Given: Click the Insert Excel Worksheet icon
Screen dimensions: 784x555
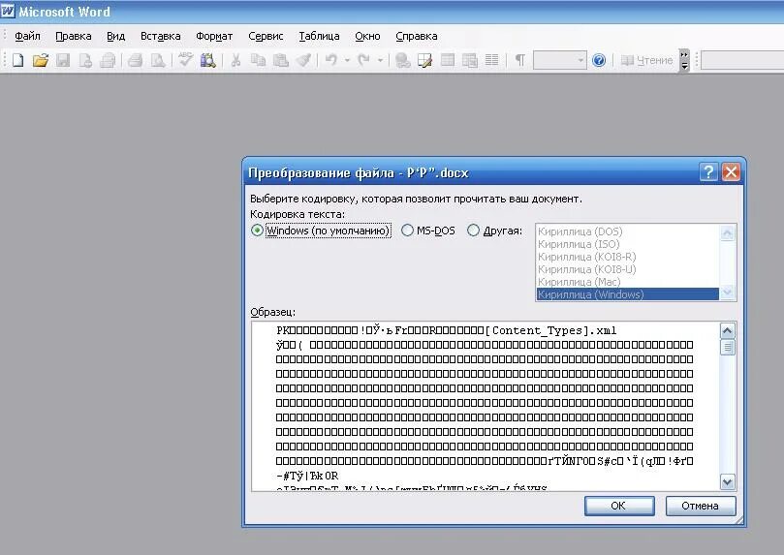Looking at the screenshot, I should tap(469, 60).
